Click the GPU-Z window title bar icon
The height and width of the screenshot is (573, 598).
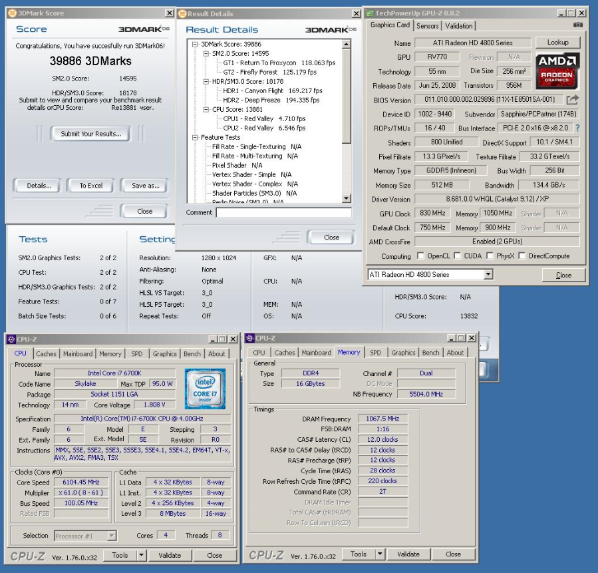[369, 13]
